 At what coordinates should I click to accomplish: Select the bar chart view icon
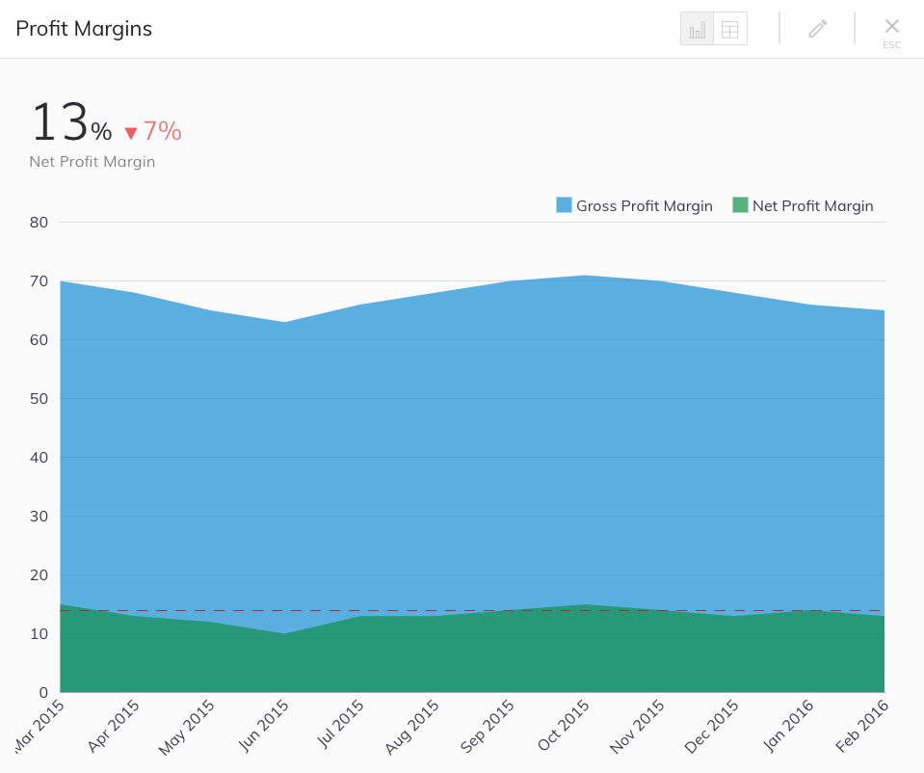(x=697, y=28)
